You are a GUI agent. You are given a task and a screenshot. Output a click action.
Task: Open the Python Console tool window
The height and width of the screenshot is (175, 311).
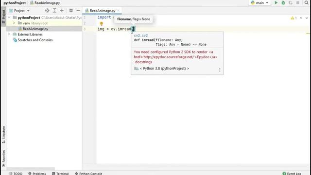click(88, 174)
